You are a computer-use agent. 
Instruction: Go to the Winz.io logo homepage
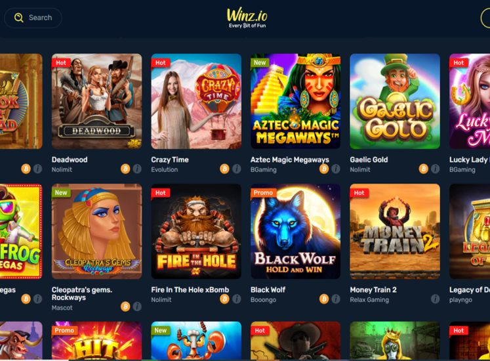point(247,18)
